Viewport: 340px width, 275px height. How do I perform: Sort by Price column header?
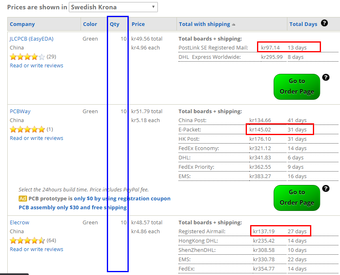point(138,24)
